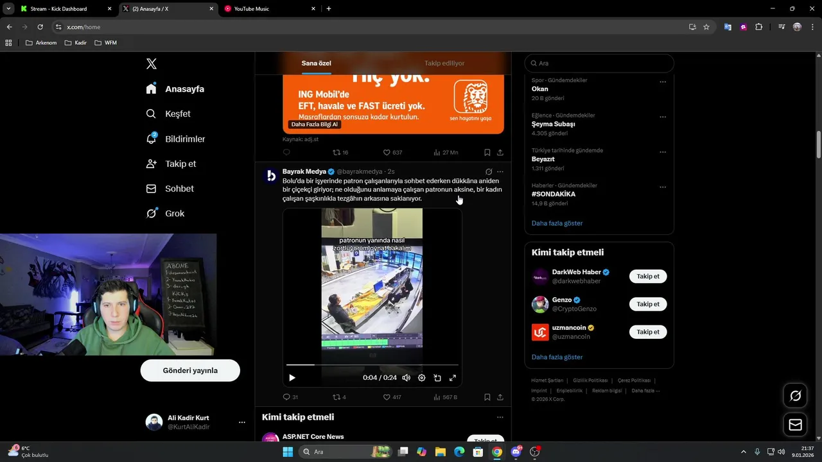
Task: Click the Daha Fazla Bilgi Al ad button
Action: 314,124
